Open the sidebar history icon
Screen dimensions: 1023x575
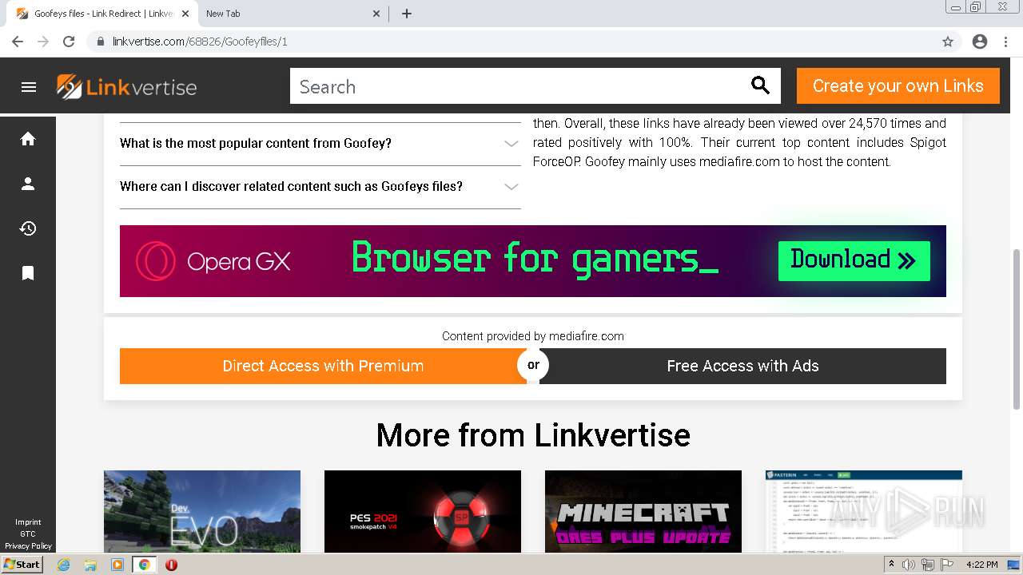(28, 228)
